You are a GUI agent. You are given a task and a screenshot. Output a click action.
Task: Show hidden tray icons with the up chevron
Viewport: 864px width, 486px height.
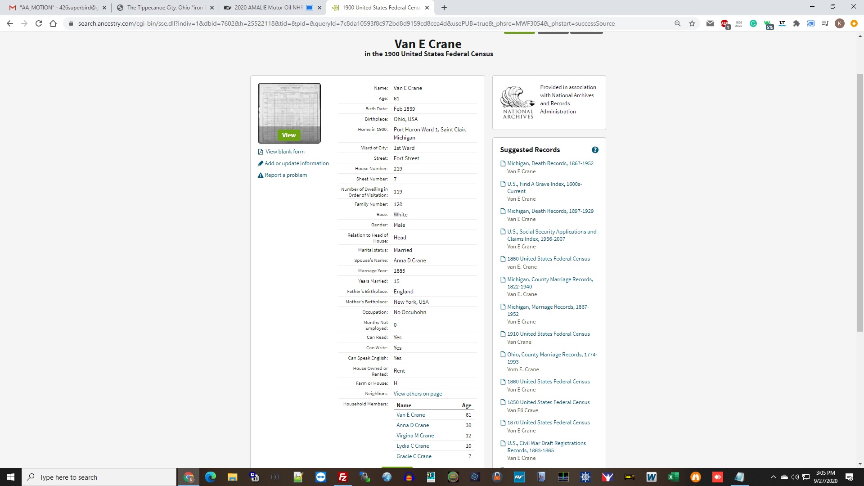coord(773,477)
